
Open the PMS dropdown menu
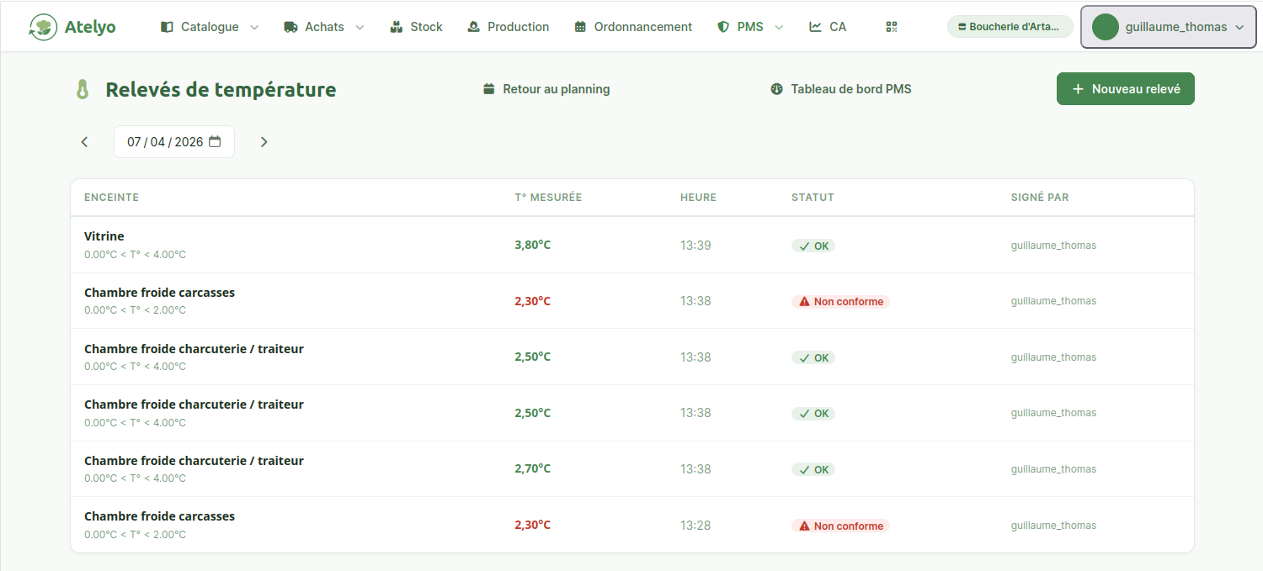tap(749, 27)
